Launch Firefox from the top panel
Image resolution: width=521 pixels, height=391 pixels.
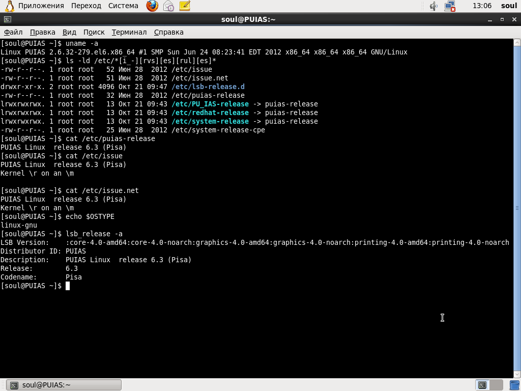152,6
